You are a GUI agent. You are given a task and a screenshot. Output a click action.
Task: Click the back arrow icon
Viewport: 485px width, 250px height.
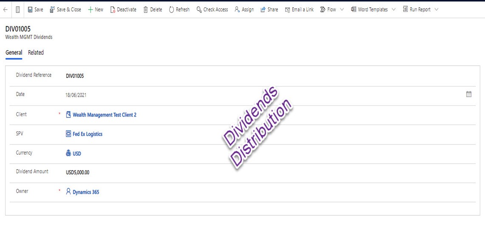point(6,9)
